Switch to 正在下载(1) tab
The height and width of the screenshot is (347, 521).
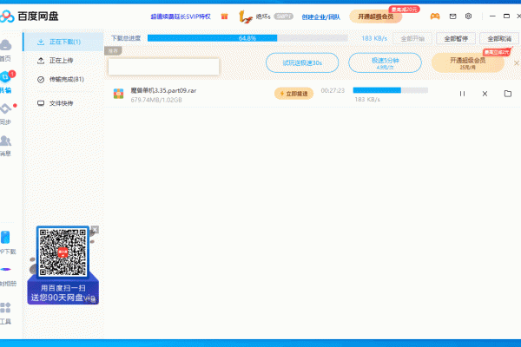coord(63,42)
